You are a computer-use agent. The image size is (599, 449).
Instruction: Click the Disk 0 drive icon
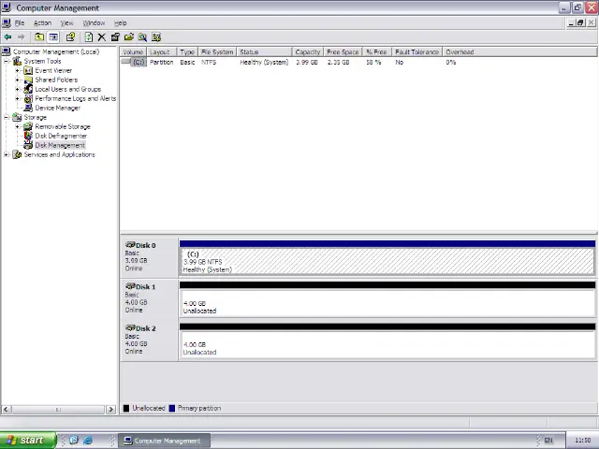[x=130, y=245]
